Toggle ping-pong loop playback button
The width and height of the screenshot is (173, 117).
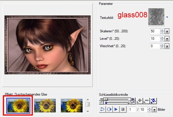pyautogui.click(x=102, y=109)
